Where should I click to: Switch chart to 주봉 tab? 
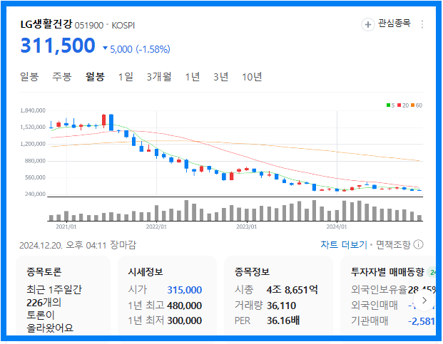pos(62,76)
